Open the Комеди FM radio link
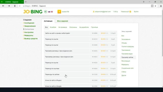The image size is (163, 92). [65, 12]
